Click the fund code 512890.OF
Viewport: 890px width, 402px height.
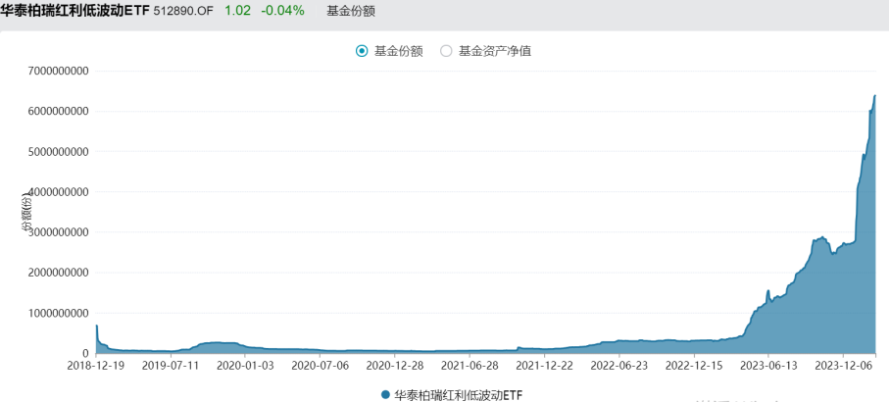185,11
